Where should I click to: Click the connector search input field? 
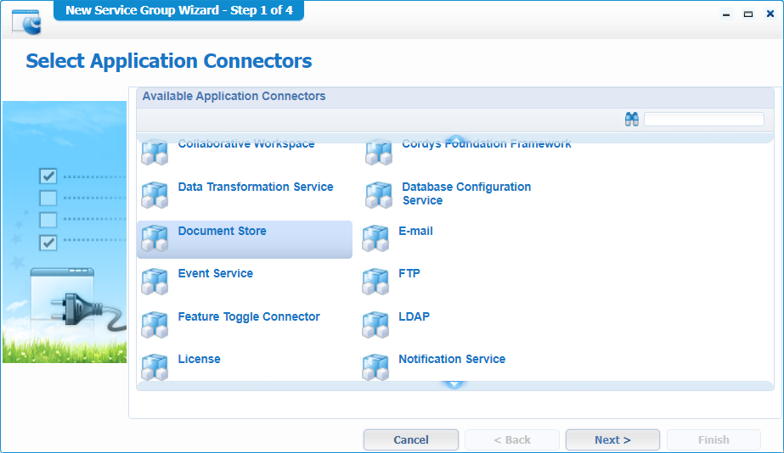703,120
